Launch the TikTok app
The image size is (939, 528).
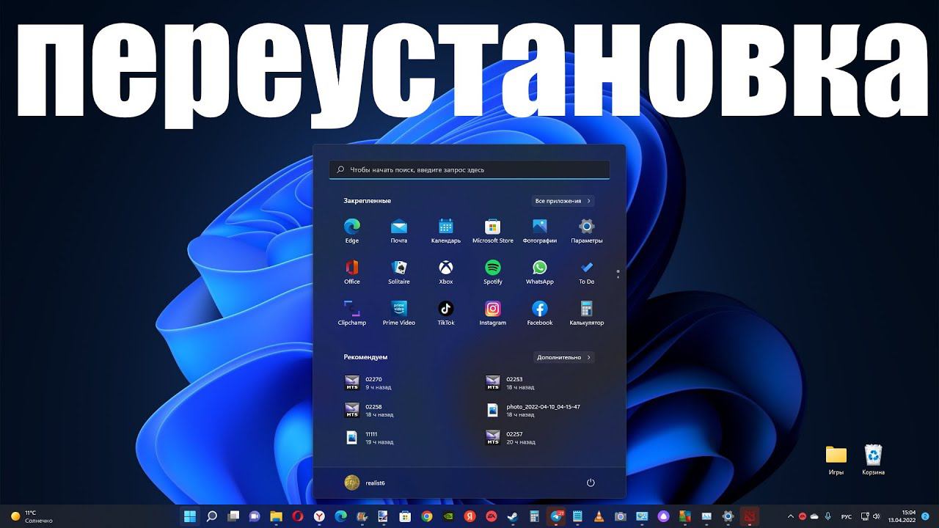click(x=446, y=312)
